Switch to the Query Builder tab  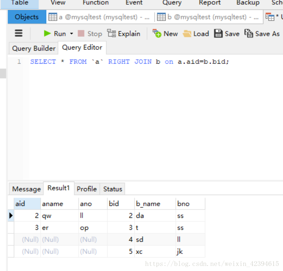[x=34, y=48]
